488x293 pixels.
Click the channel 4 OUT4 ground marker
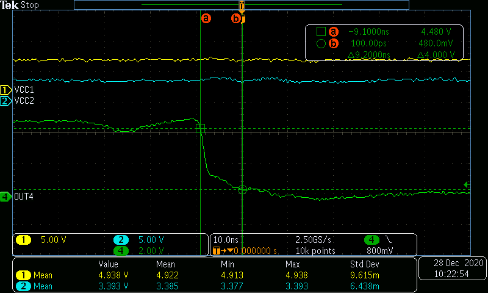5,197
